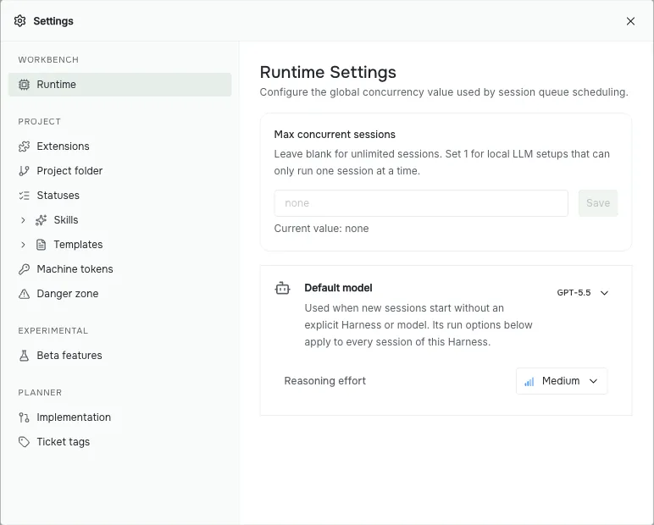654x525 pixels.
Task: Open Beta features page
Action: tap(119, 356)
